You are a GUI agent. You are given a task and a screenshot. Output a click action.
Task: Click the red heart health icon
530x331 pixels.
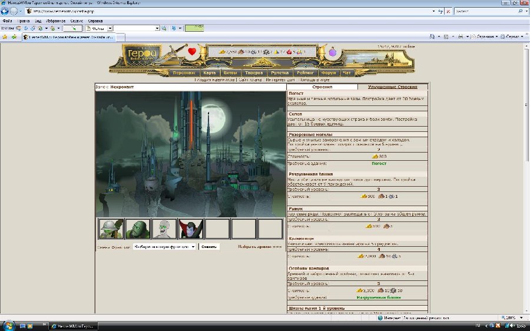(x=192, y=51)
